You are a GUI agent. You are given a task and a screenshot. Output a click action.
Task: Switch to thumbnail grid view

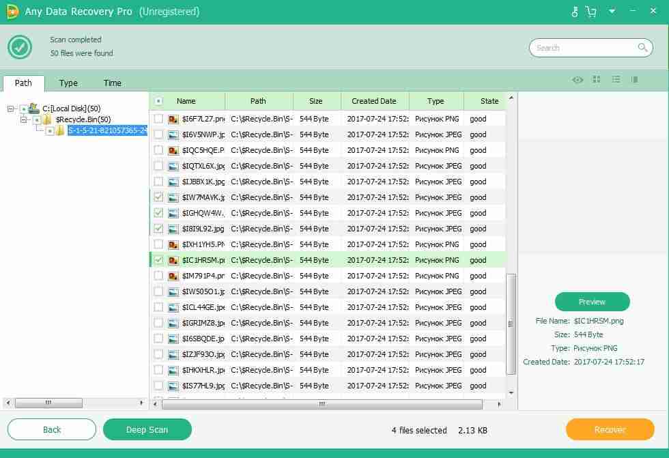(x=597, y=79)
